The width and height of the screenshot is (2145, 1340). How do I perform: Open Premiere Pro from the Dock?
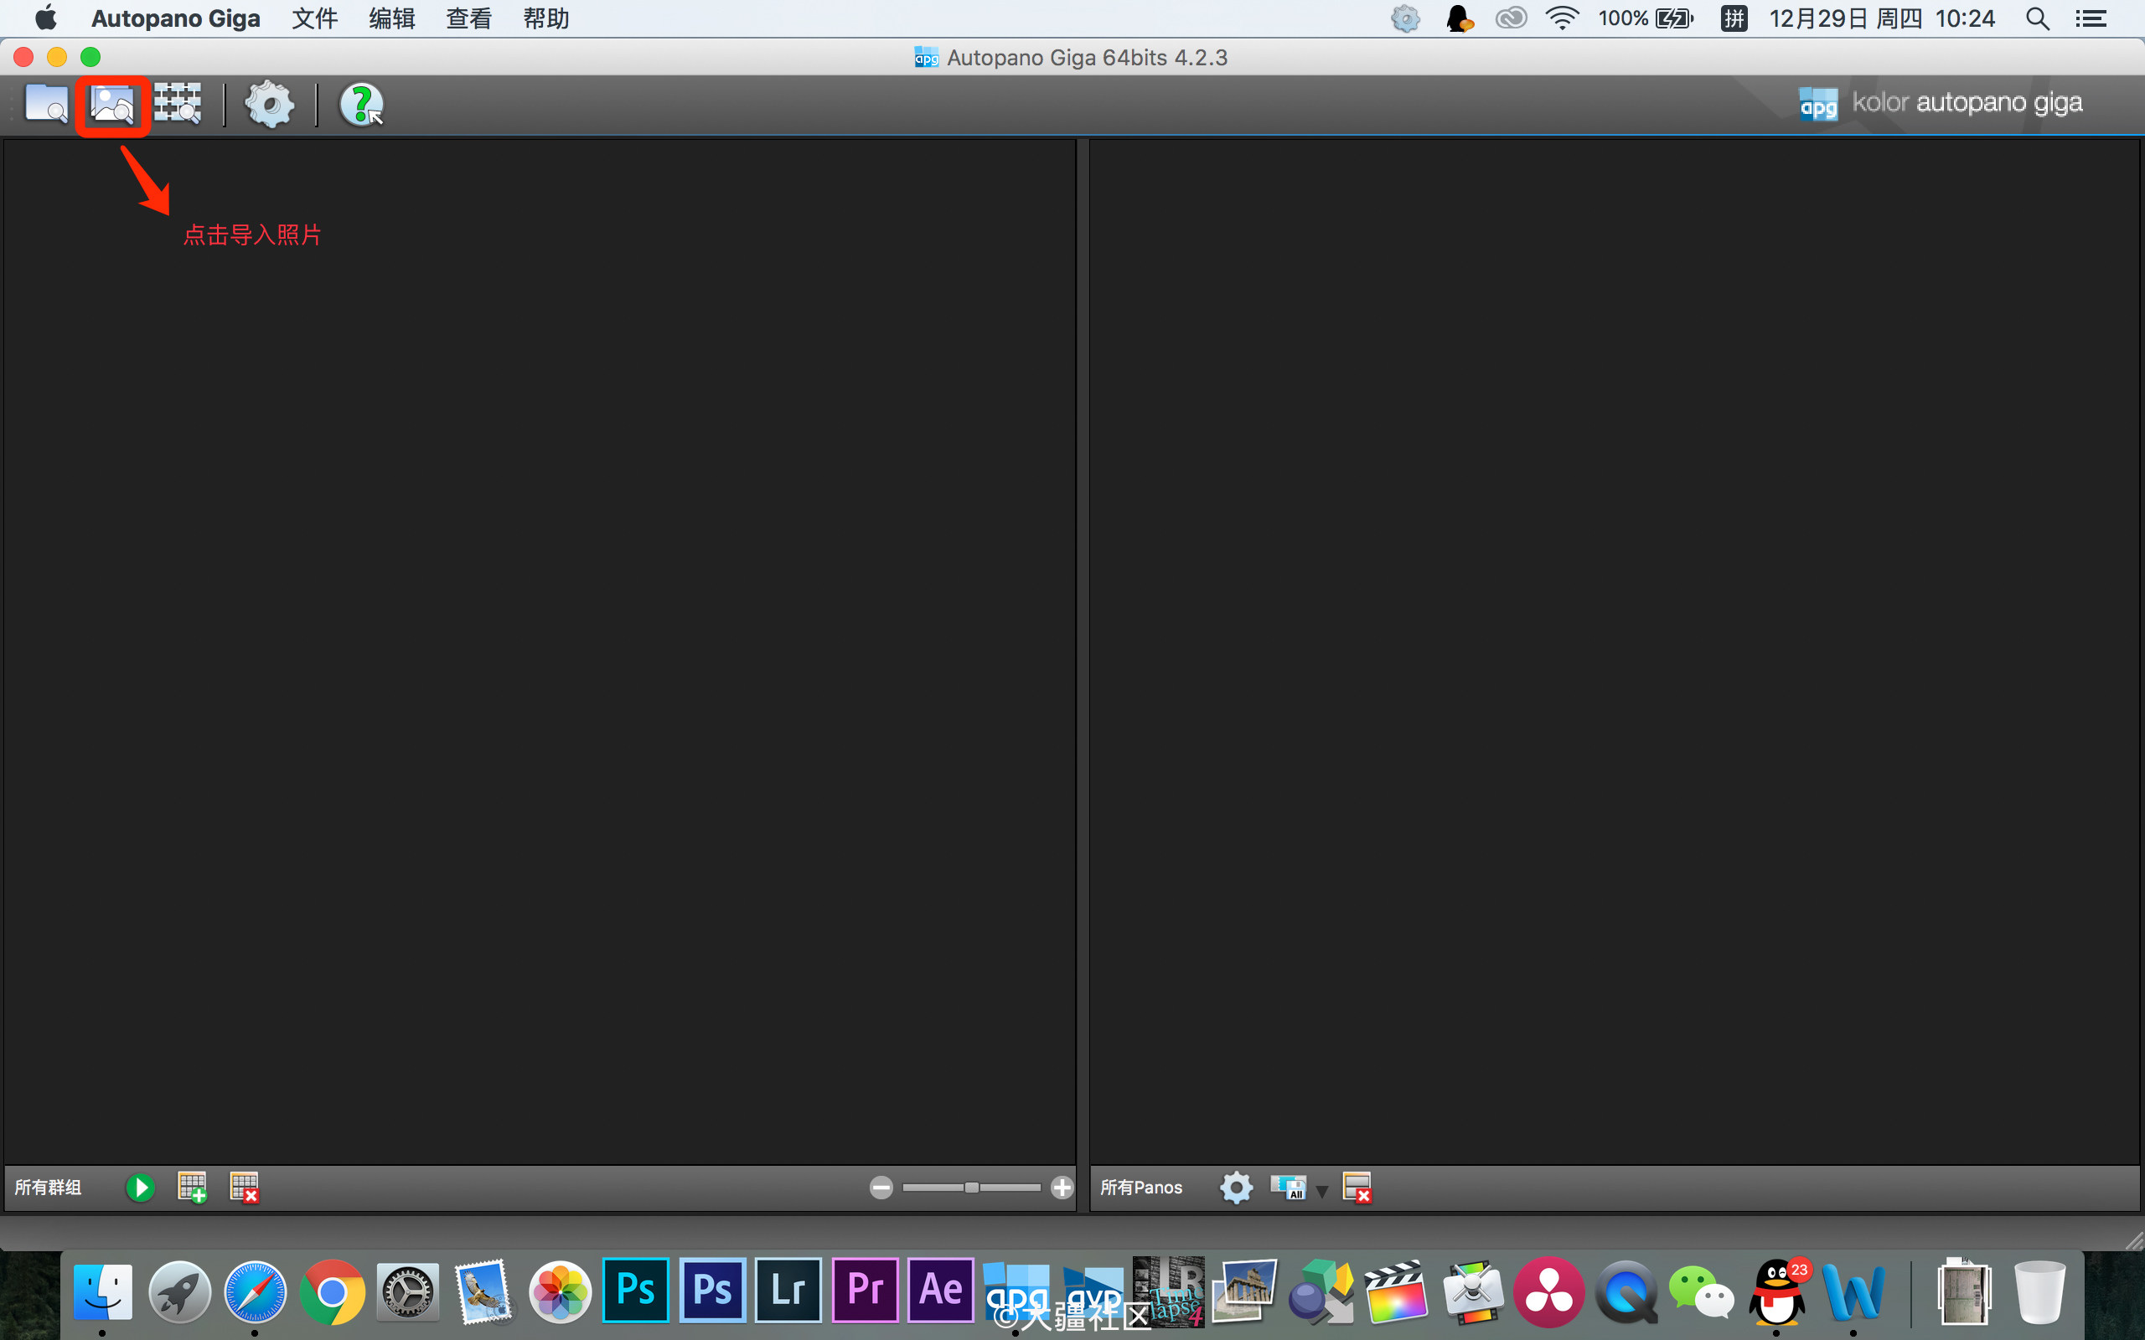click(865, 1290)
